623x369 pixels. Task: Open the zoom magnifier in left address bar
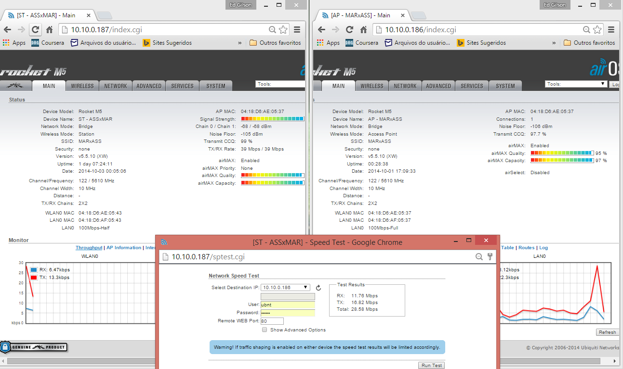point(273,30)
